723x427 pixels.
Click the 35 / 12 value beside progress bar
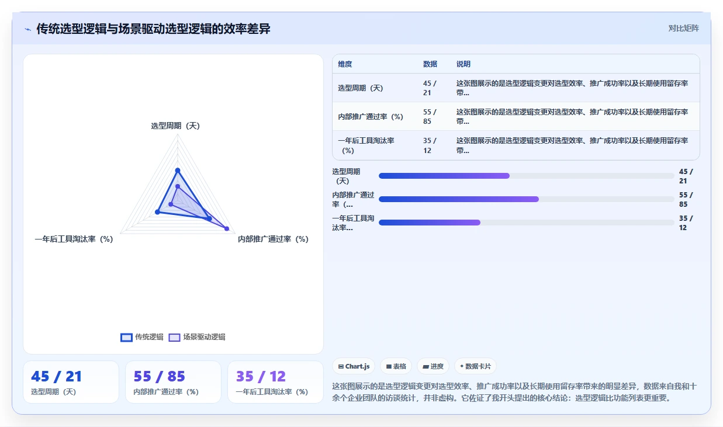(686, 223)
